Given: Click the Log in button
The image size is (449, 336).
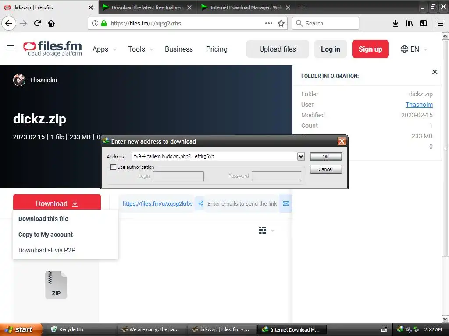Looking at the screenshot, I should pos(331,49).
